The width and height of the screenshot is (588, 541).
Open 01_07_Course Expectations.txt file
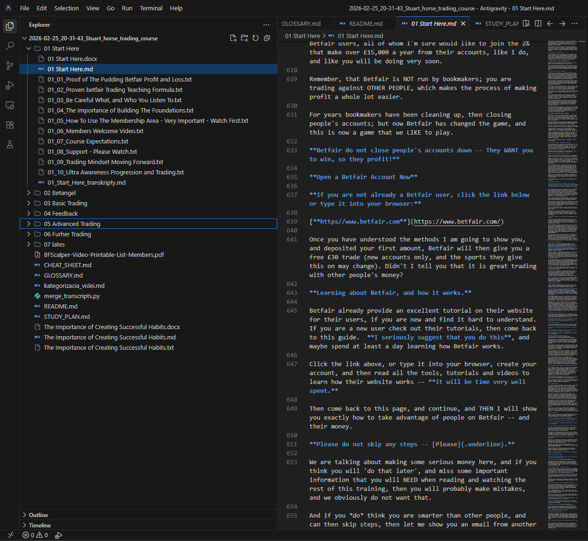pos(88,141)
